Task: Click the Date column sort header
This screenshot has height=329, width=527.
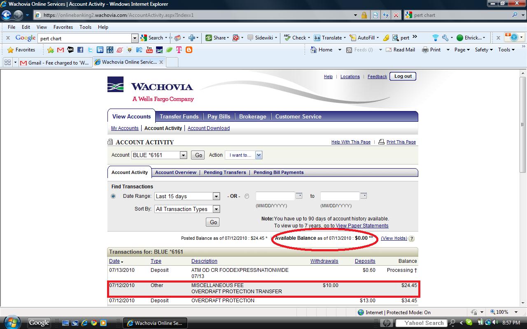Action: pyautogui.click(x=116, y=261)
